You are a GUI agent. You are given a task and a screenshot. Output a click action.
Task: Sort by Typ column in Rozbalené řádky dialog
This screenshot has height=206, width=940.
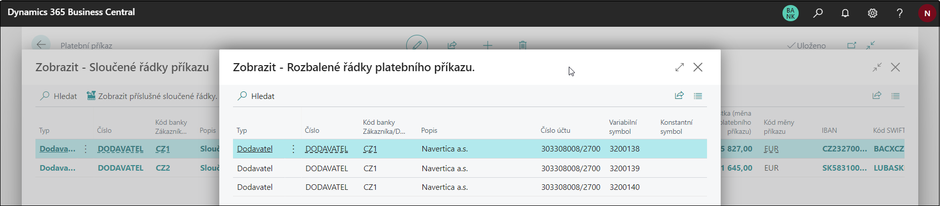click(242, 130)
